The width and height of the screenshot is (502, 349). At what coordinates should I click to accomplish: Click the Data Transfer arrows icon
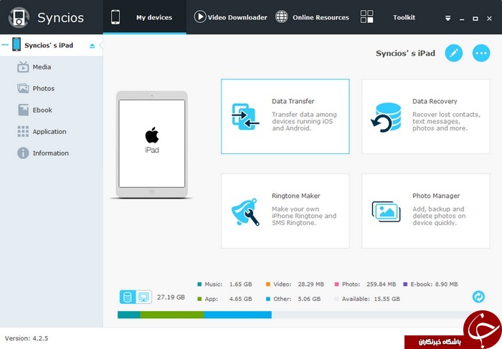pyautogui.click(x=245, y=116)
